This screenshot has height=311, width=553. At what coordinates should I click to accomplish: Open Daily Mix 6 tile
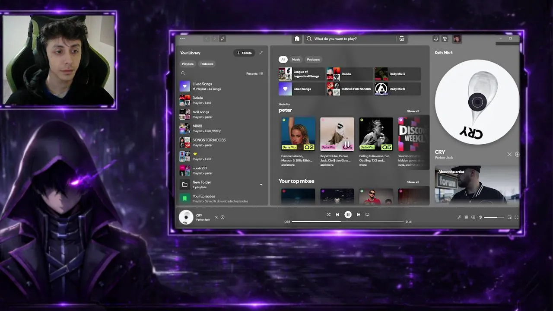pyautogui.click(x=397, y=89)
